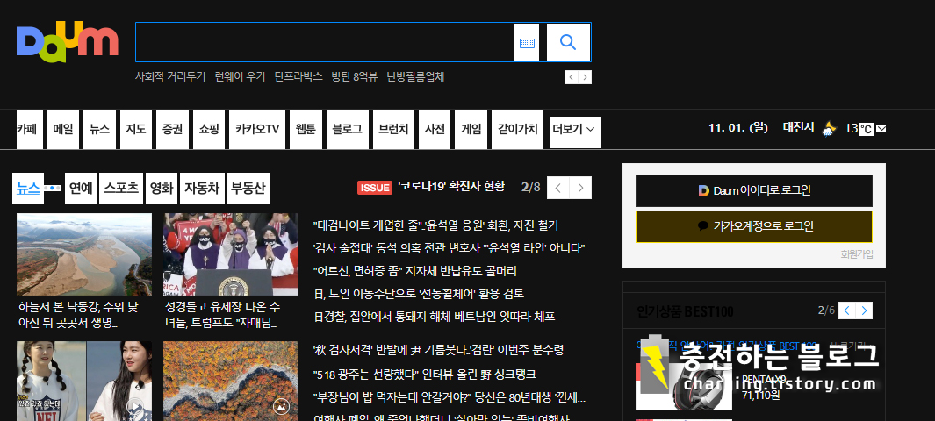
Task: Switch to the 연예 tab
Action: [81, 189]
